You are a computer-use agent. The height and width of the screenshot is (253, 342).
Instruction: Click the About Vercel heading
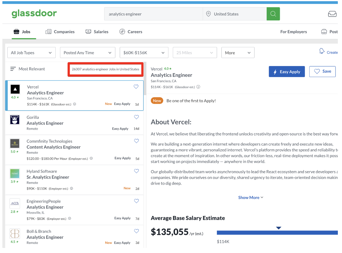[x=171, y=122]
